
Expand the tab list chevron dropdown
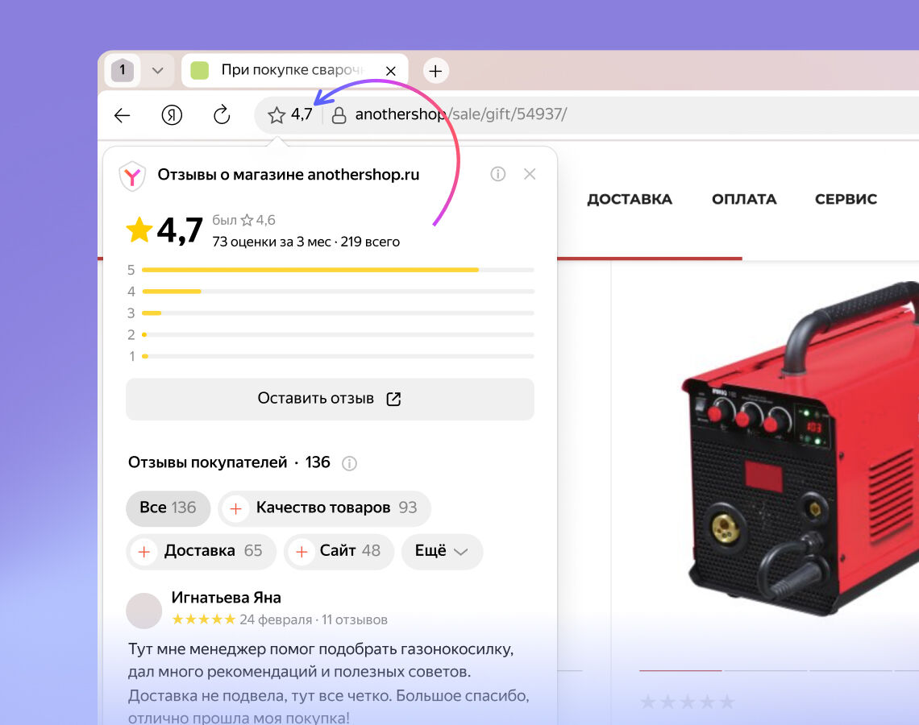(x=157, y=71)
